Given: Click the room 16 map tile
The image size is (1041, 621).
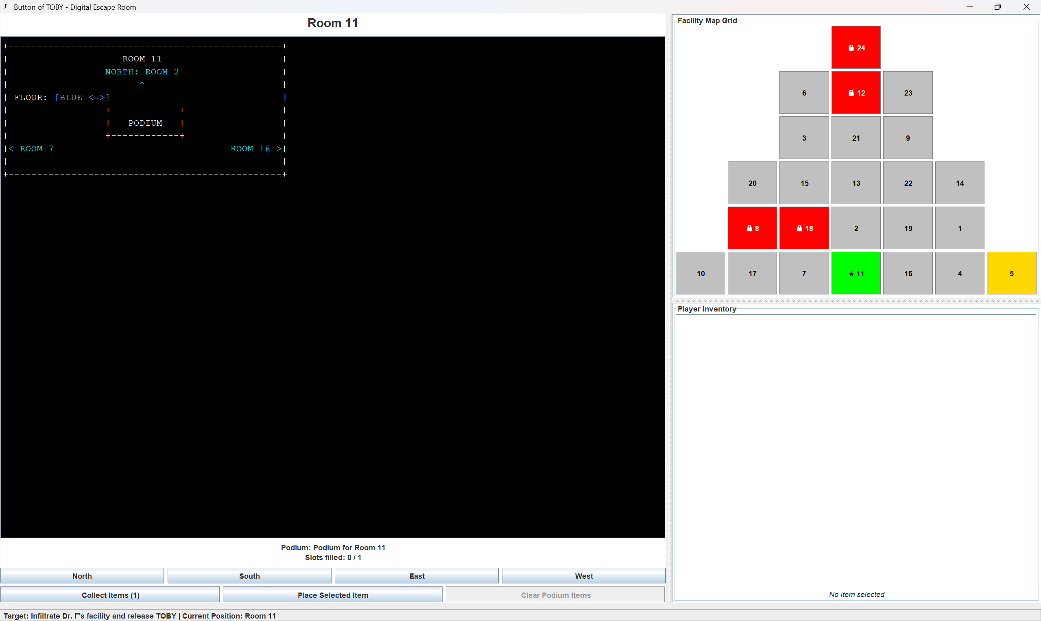Looking at the screenshot, I should [908, 273].
